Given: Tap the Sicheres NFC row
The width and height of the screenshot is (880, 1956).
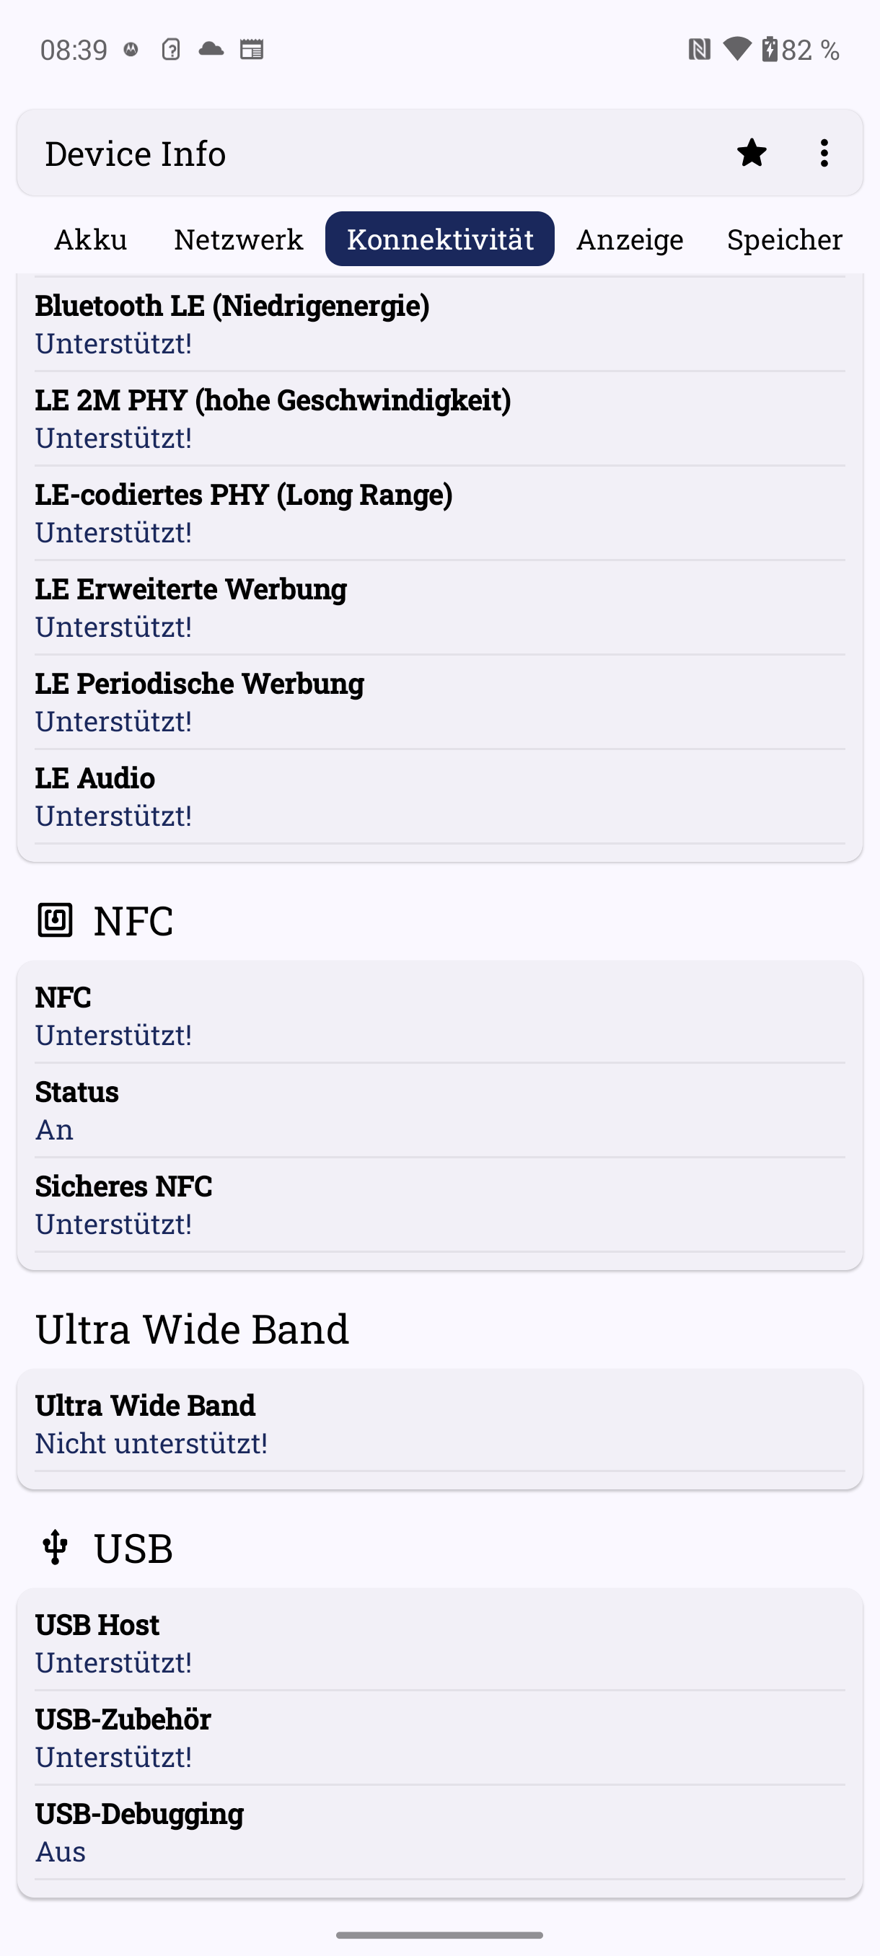Looking at the screenshot, I should pos(439,1204).
